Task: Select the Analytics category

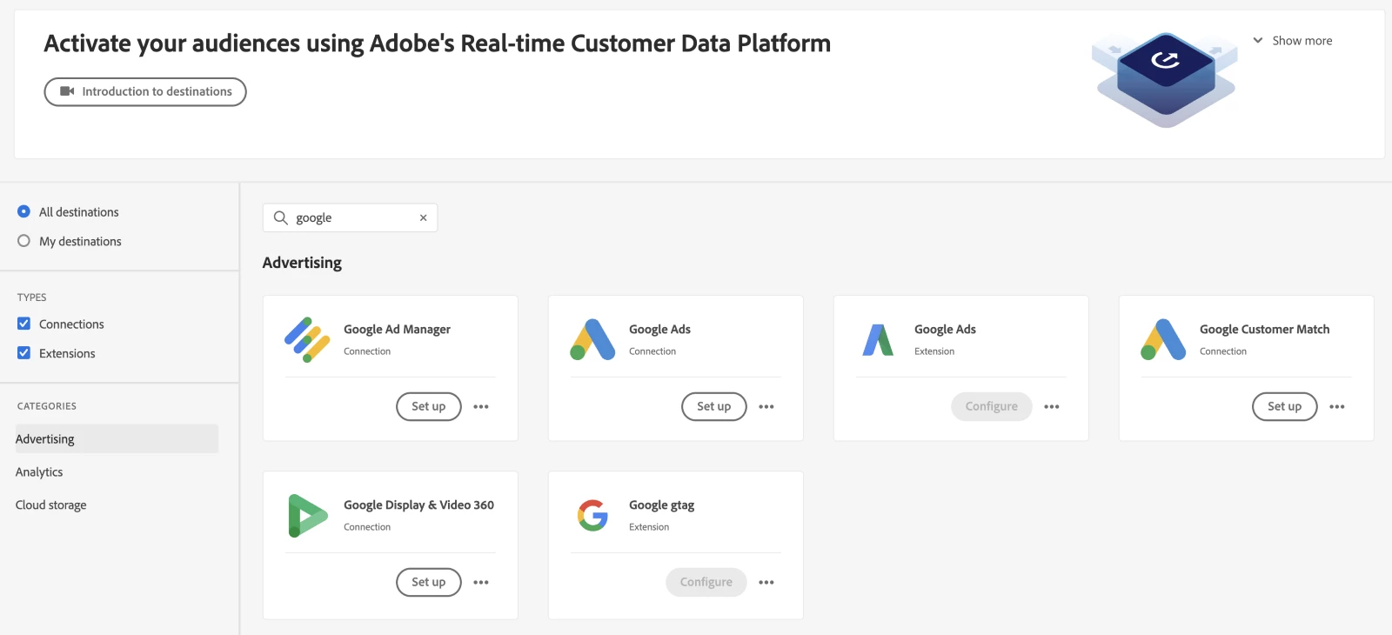Action: coord(39,471)
